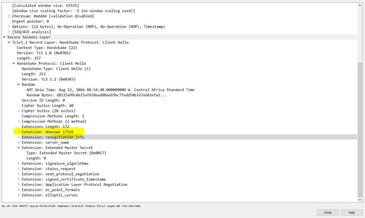The width and height of the screenshot is (365, 218).
Task: Click the Close button
Action: click(328, 212)
